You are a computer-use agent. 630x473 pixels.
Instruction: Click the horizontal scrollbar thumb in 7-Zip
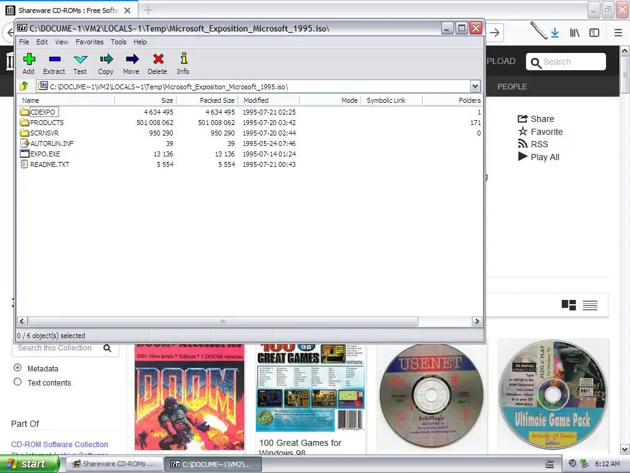(x=223, y=321)
